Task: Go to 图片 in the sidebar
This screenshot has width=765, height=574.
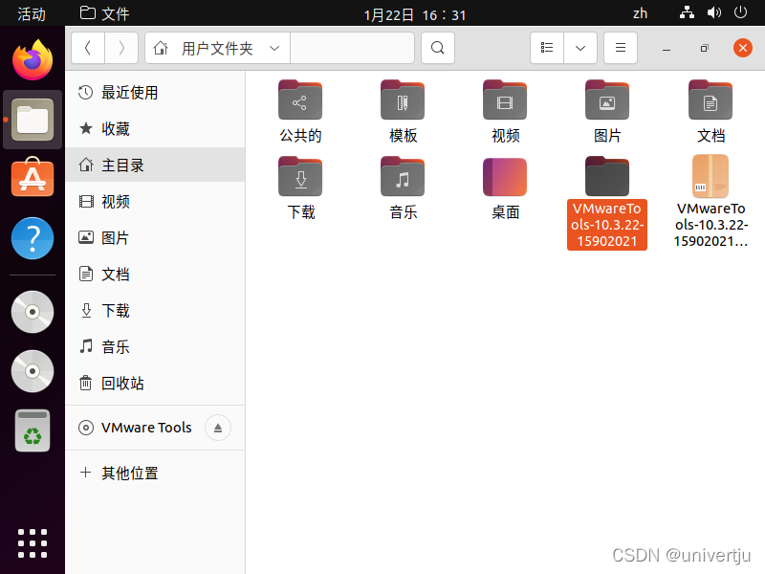Action: coord(155,237)
